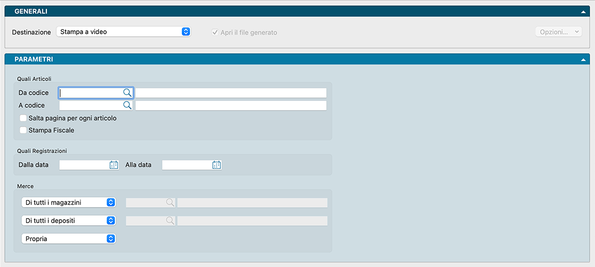Click the search icon beside the magazzini dropdown
The image size is (595, 267).
tap(170, 203)
